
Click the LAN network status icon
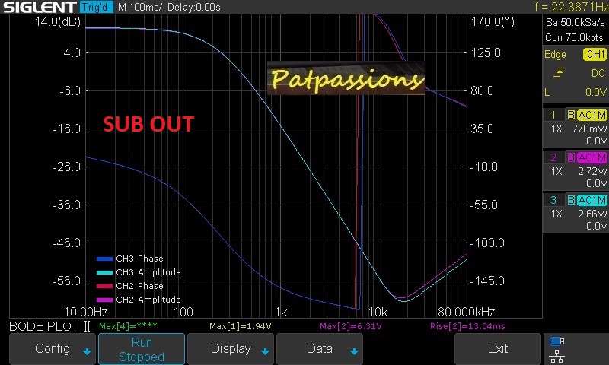[556, 355]
